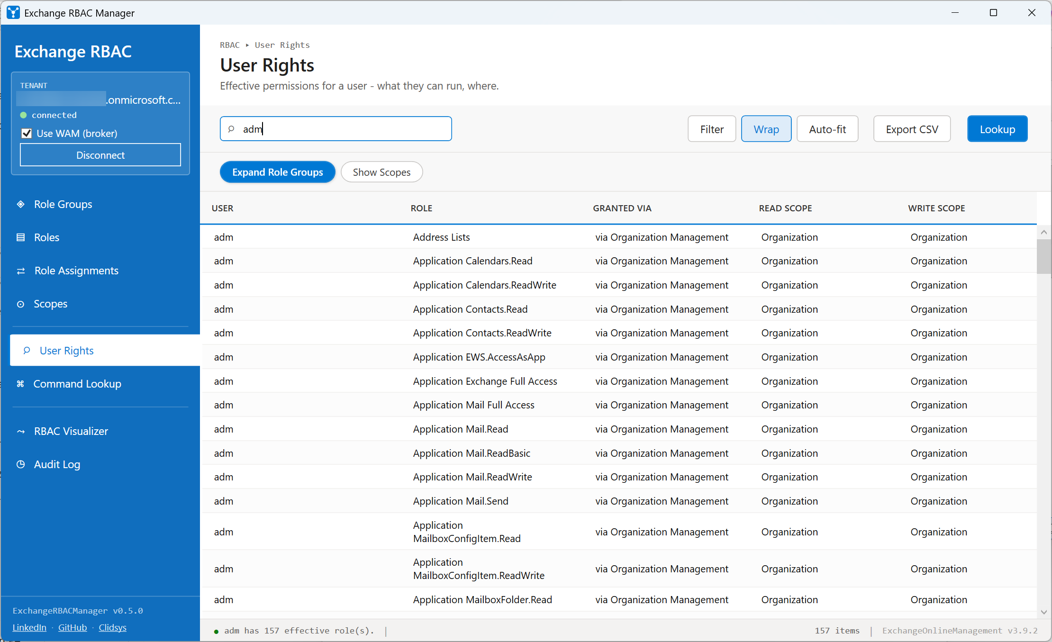Select the Application Exchange Full Access cell
The height and width of the screenshot is (642, 1052).
click(x=485, y=381)
